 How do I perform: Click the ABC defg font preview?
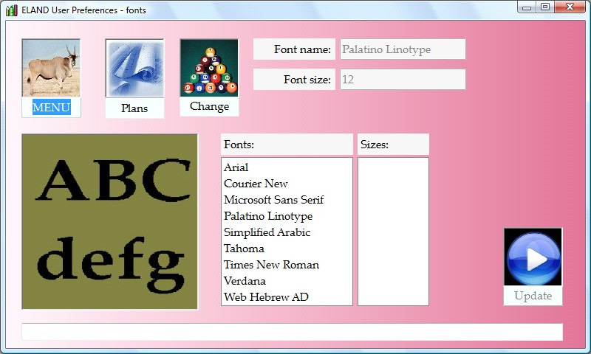(x=110, y=222)
